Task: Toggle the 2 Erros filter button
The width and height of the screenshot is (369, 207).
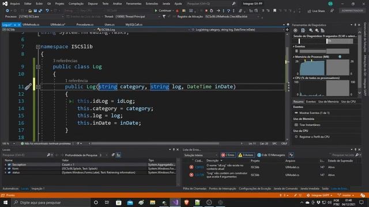Action: click(228, 155)
